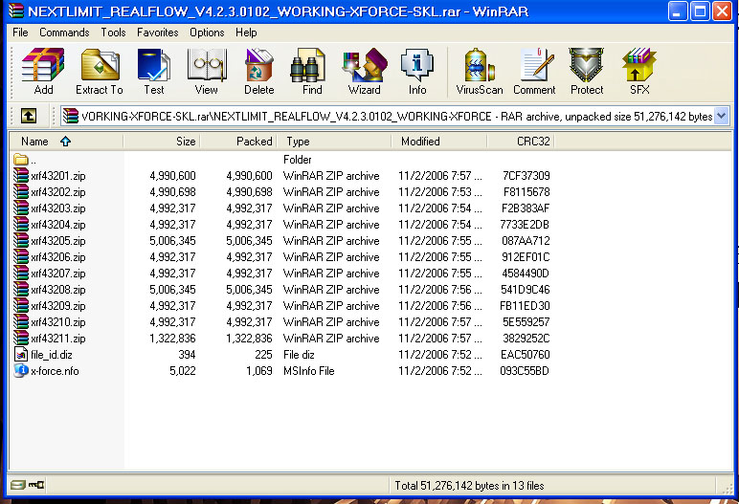Select xrf43205.zip file name
The height and width of the screenshot is (504, 739).
tap(58, 241)
